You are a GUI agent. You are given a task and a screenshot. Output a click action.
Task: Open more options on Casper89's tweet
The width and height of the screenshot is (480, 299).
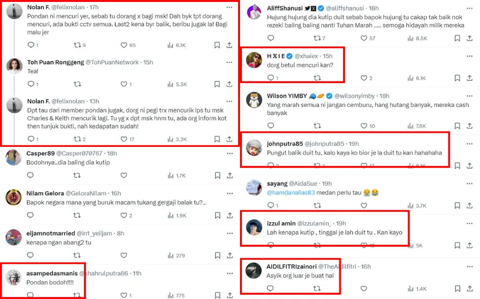click(229, 153)
